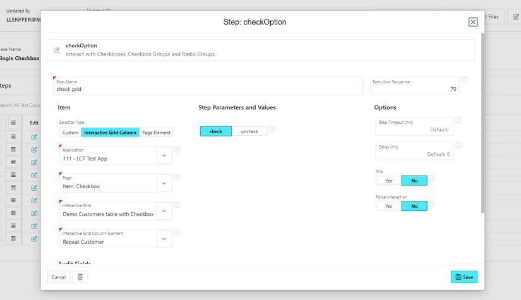Click the trash delete icon next to Cancel

(x=80, y=277)
